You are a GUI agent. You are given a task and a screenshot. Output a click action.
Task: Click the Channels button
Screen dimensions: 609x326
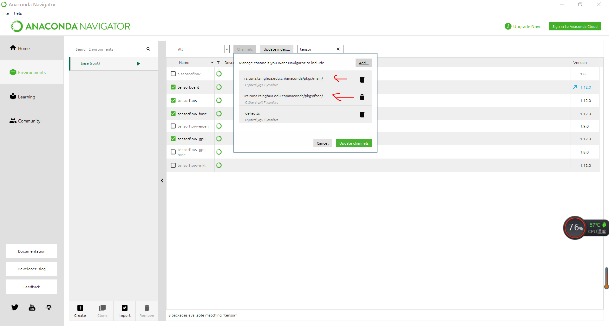tap(245, 49)
